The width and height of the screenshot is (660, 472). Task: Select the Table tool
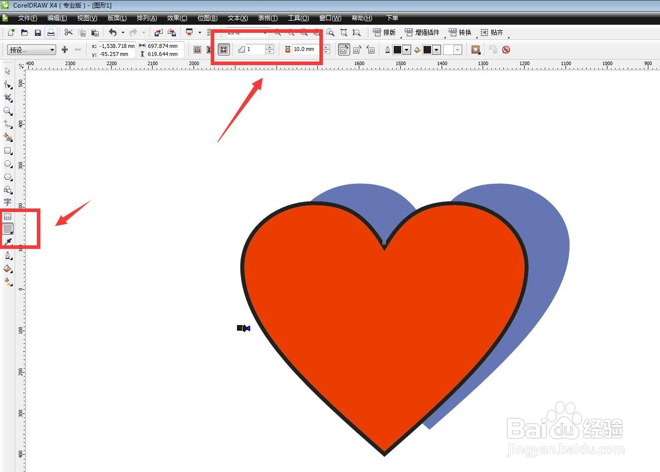click(8, 216)
